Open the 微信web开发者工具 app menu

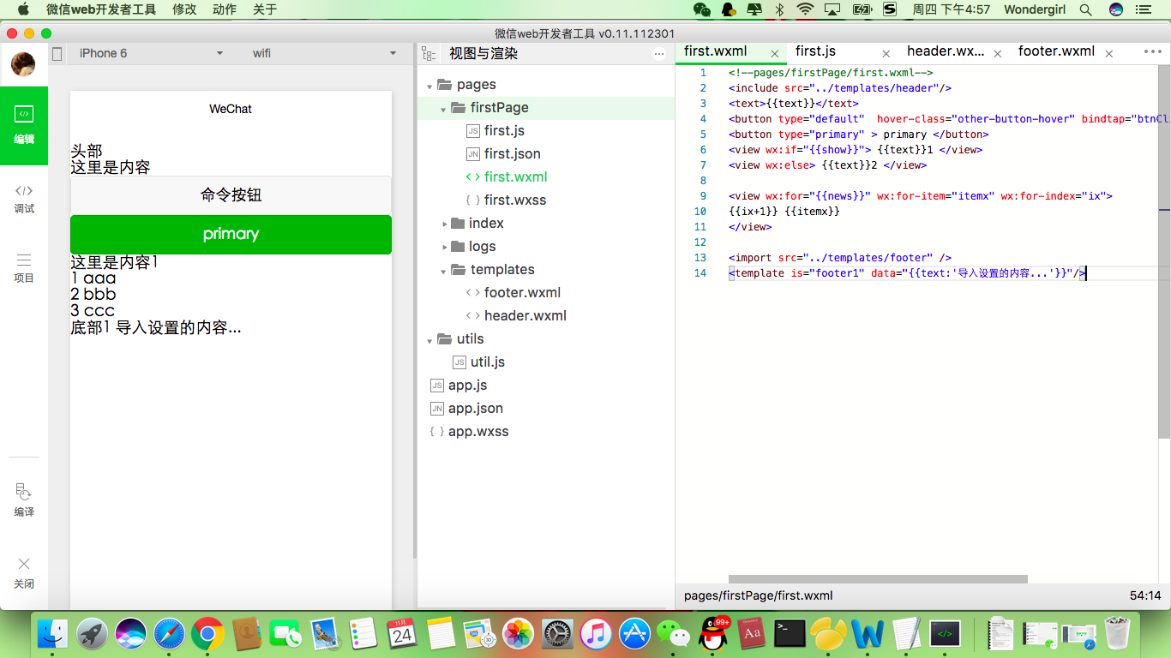(x=101, y=9)
